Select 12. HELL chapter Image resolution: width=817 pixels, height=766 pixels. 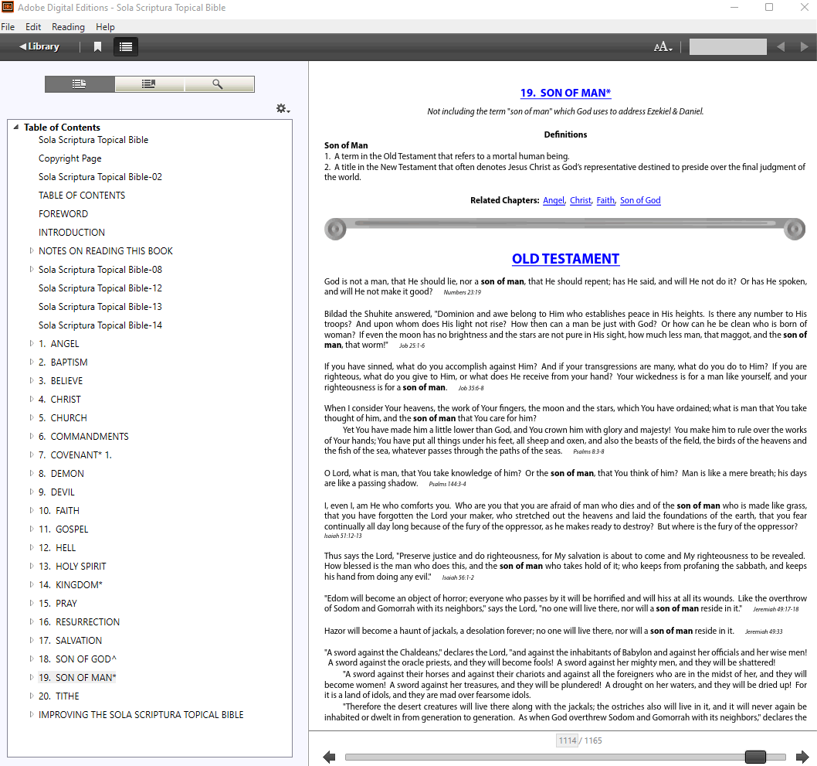click(57, 547)
